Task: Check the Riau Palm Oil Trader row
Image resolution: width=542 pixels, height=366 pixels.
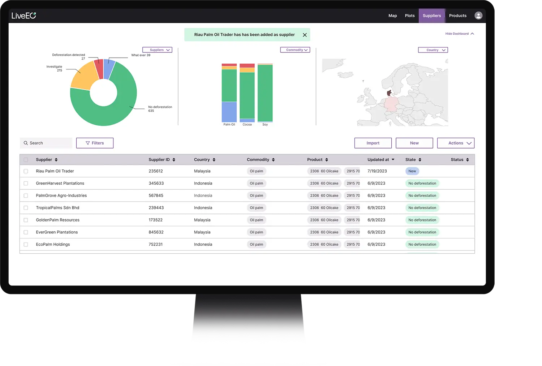Action: coord(26,171)
